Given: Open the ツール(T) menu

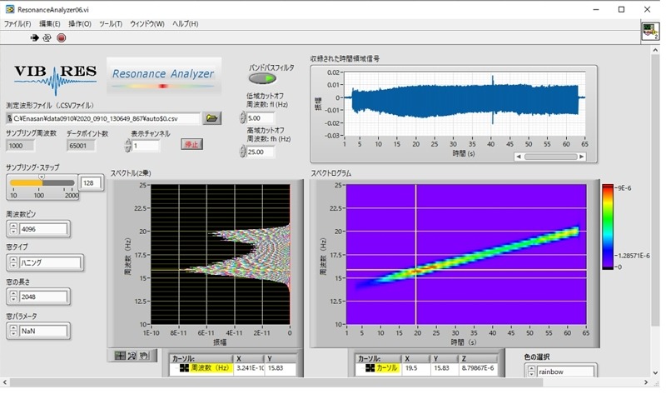Looking at the screenshot, I should [x=111, y=24].
